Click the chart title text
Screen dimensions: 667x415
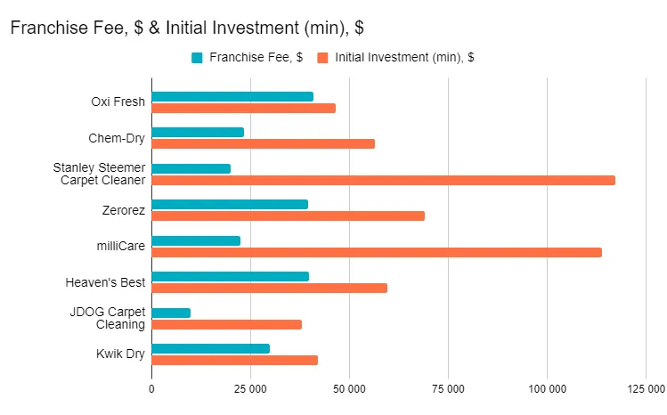(186, 28)
